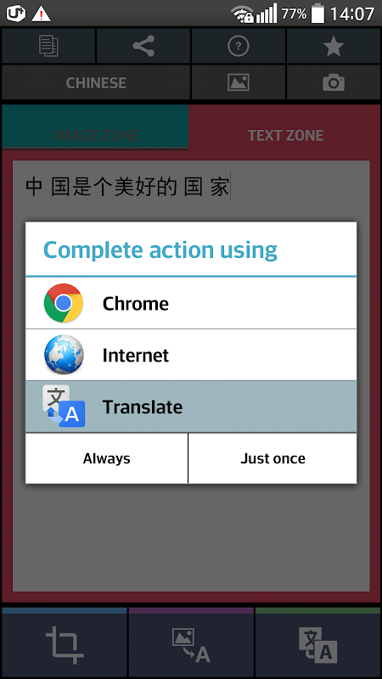Tap the Always button

click(107, 458)
